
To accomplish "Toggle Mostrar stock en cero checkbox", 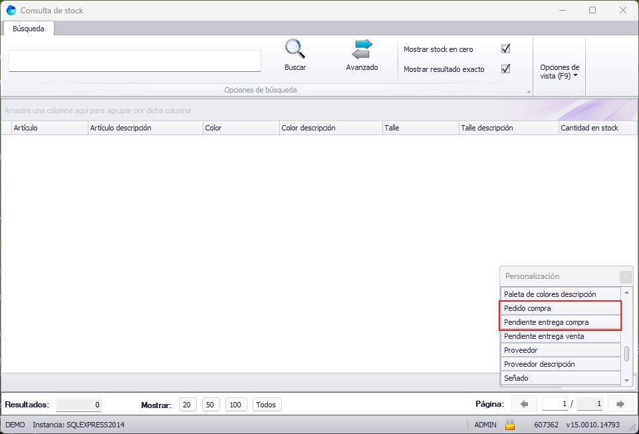I will pos(505,49).
